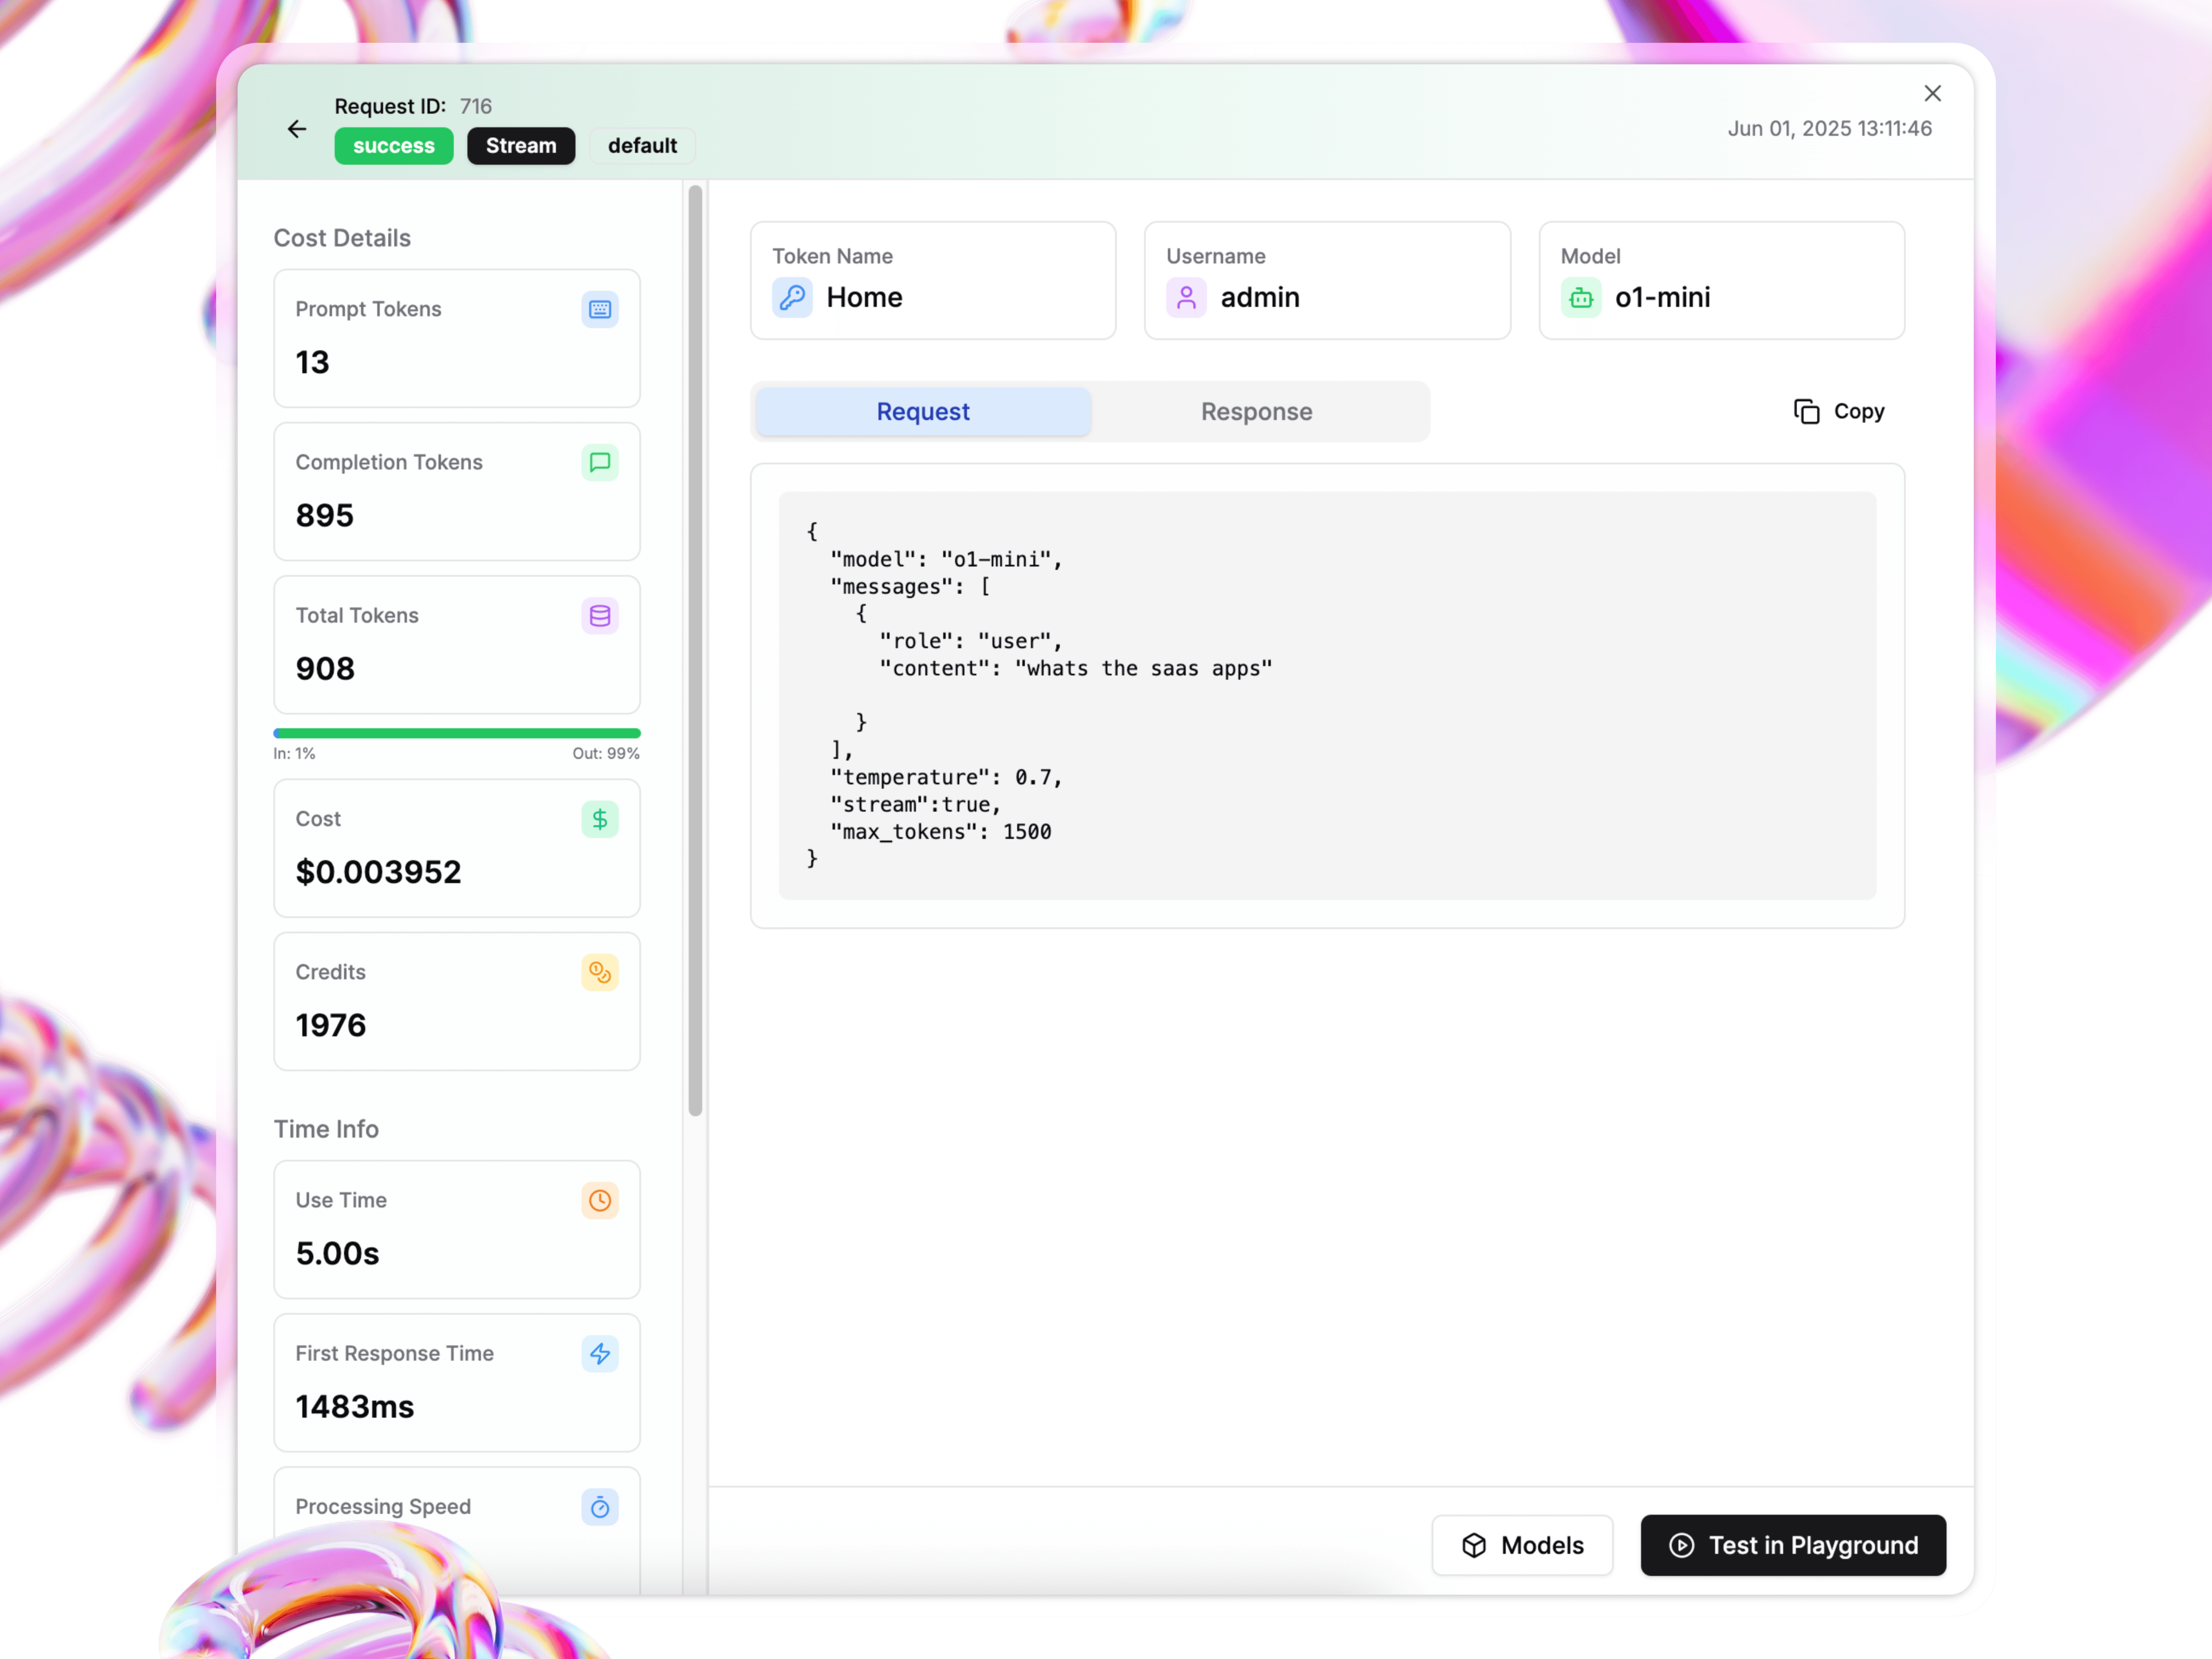2212x1659 pixels.
Task: Click the "Out: 99%" label
Action: 606,753
